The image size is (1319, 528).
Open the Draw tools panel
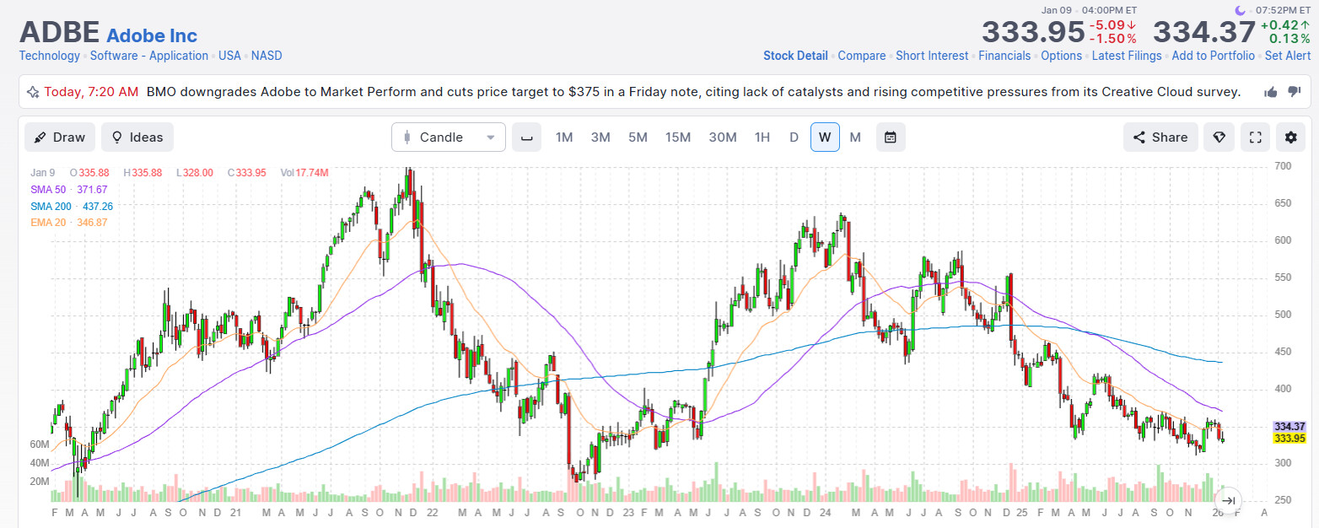point(60,137)
